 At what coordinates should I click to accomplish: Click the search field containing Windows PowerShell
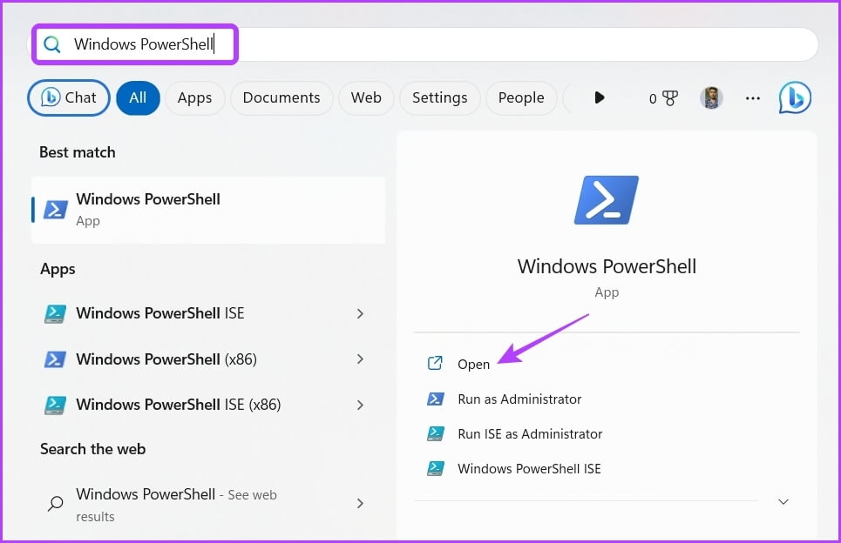pyautogui.click(x=423, y=44)
